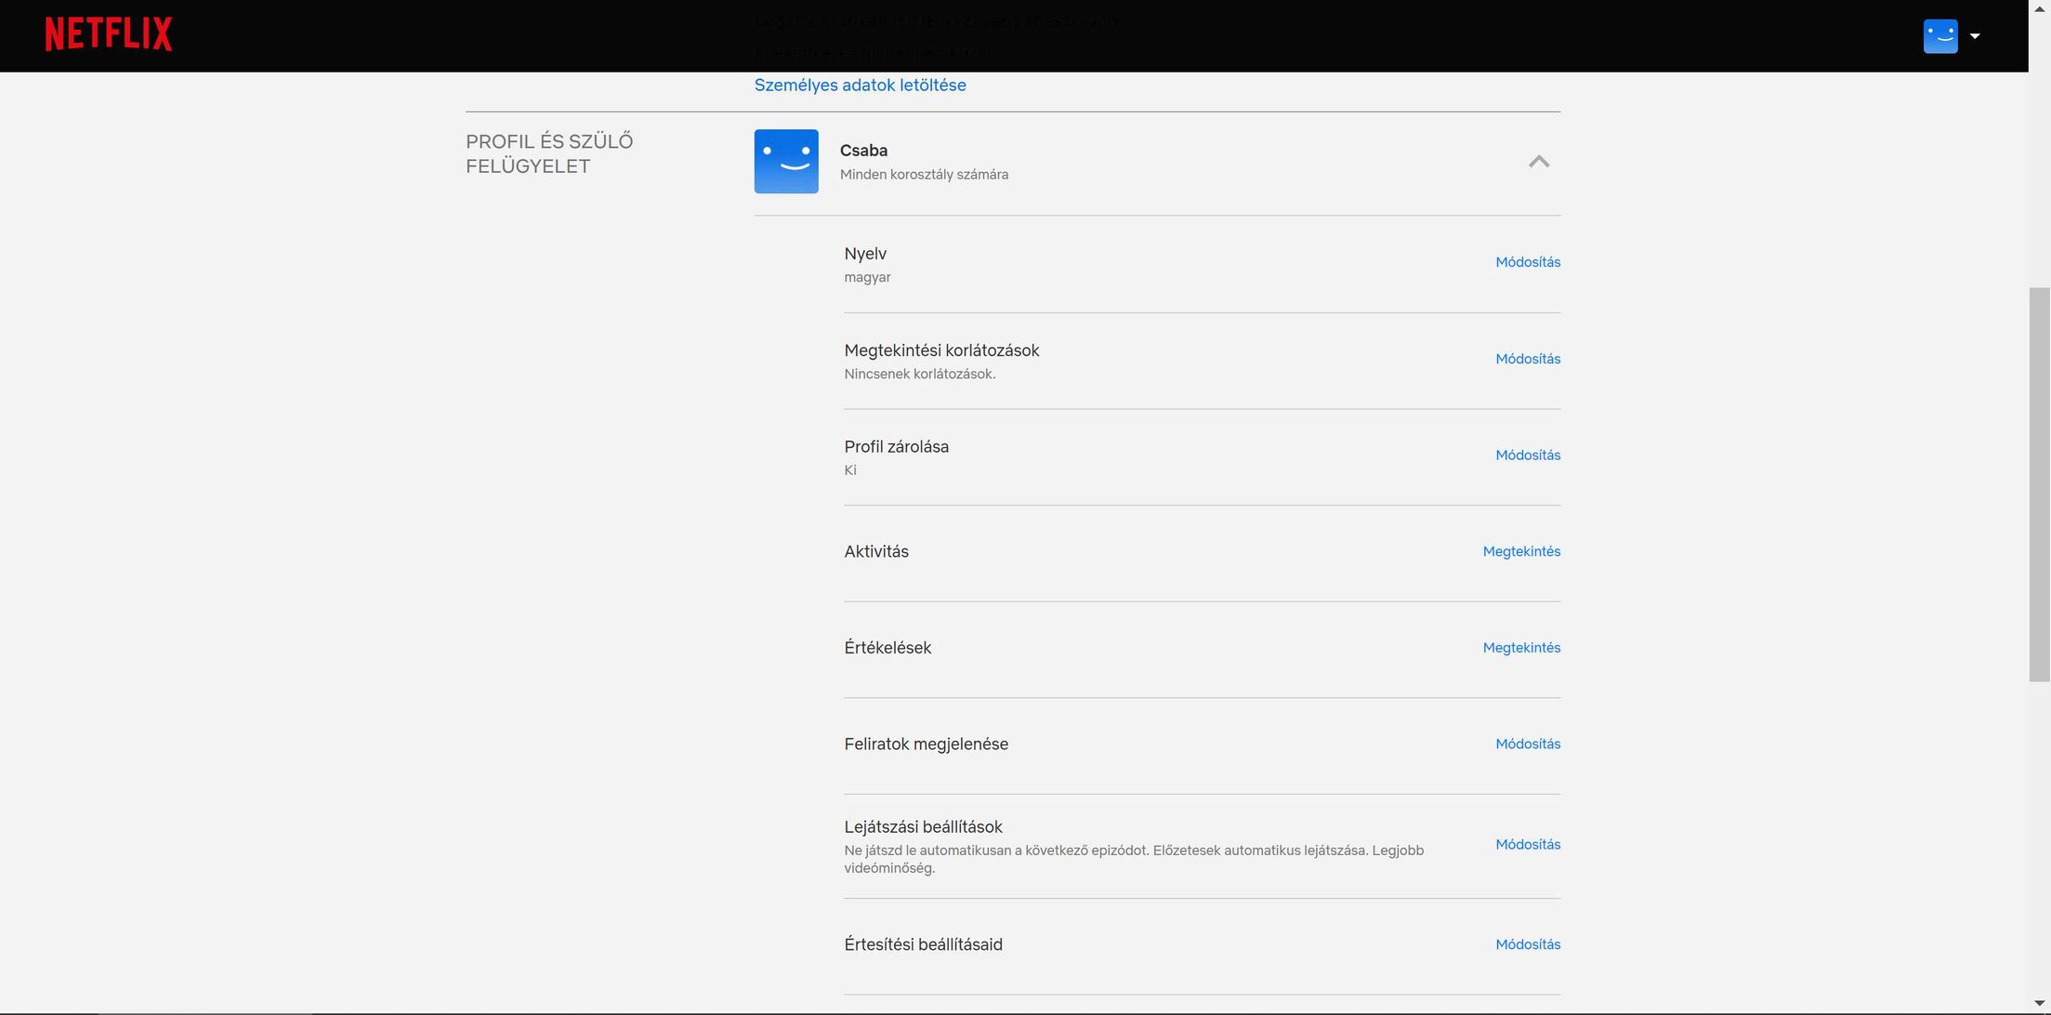Click the Csaba profile name
The image size is (2051, 1015).
pyautogui.click(x=863, y=151)
